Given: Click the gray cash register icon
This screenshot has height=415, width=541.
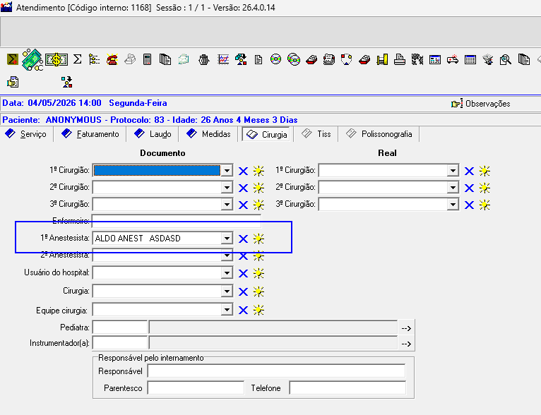Looking at the screenshot, I should point(130,59).
